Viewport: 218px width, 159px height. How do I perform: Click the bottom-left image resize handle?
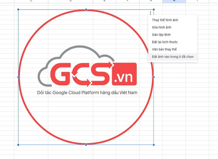pos(18,145)
